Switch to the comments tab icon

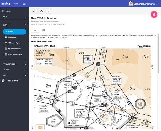click(44, 30)
